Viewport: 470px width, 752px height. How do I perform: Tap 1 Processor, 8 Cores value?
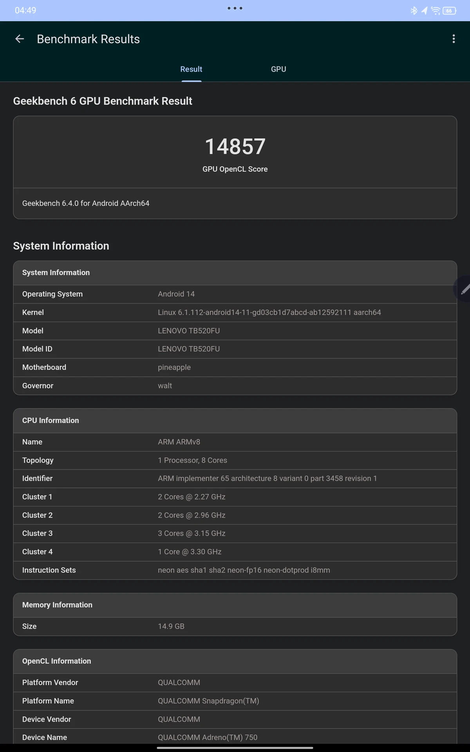click(192, 460)
